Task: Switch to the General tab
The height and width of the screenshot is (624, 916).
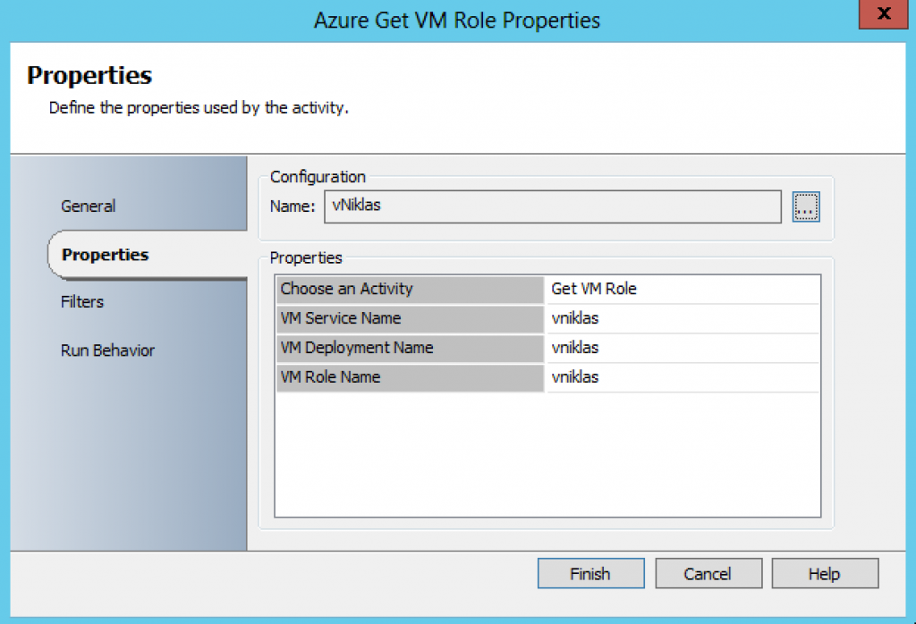Action: (89, 206)
